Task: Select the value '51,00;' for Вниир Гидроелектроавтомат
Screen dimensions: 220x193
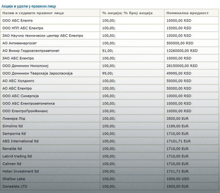Action: pyautogui.click(x=108, y=51)
